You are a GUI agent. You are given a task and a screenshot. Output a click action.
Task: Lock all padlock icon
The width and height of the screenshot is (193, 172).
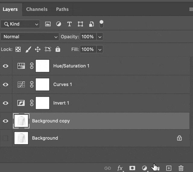click(58, 49)
